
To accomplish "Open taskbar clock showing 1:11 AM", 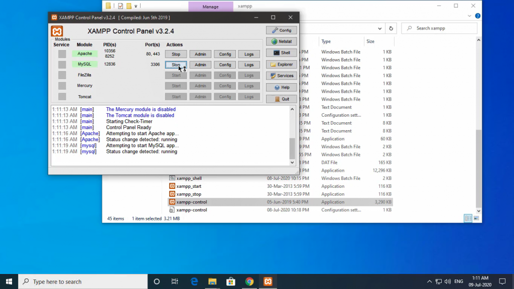I will point(480,281).
